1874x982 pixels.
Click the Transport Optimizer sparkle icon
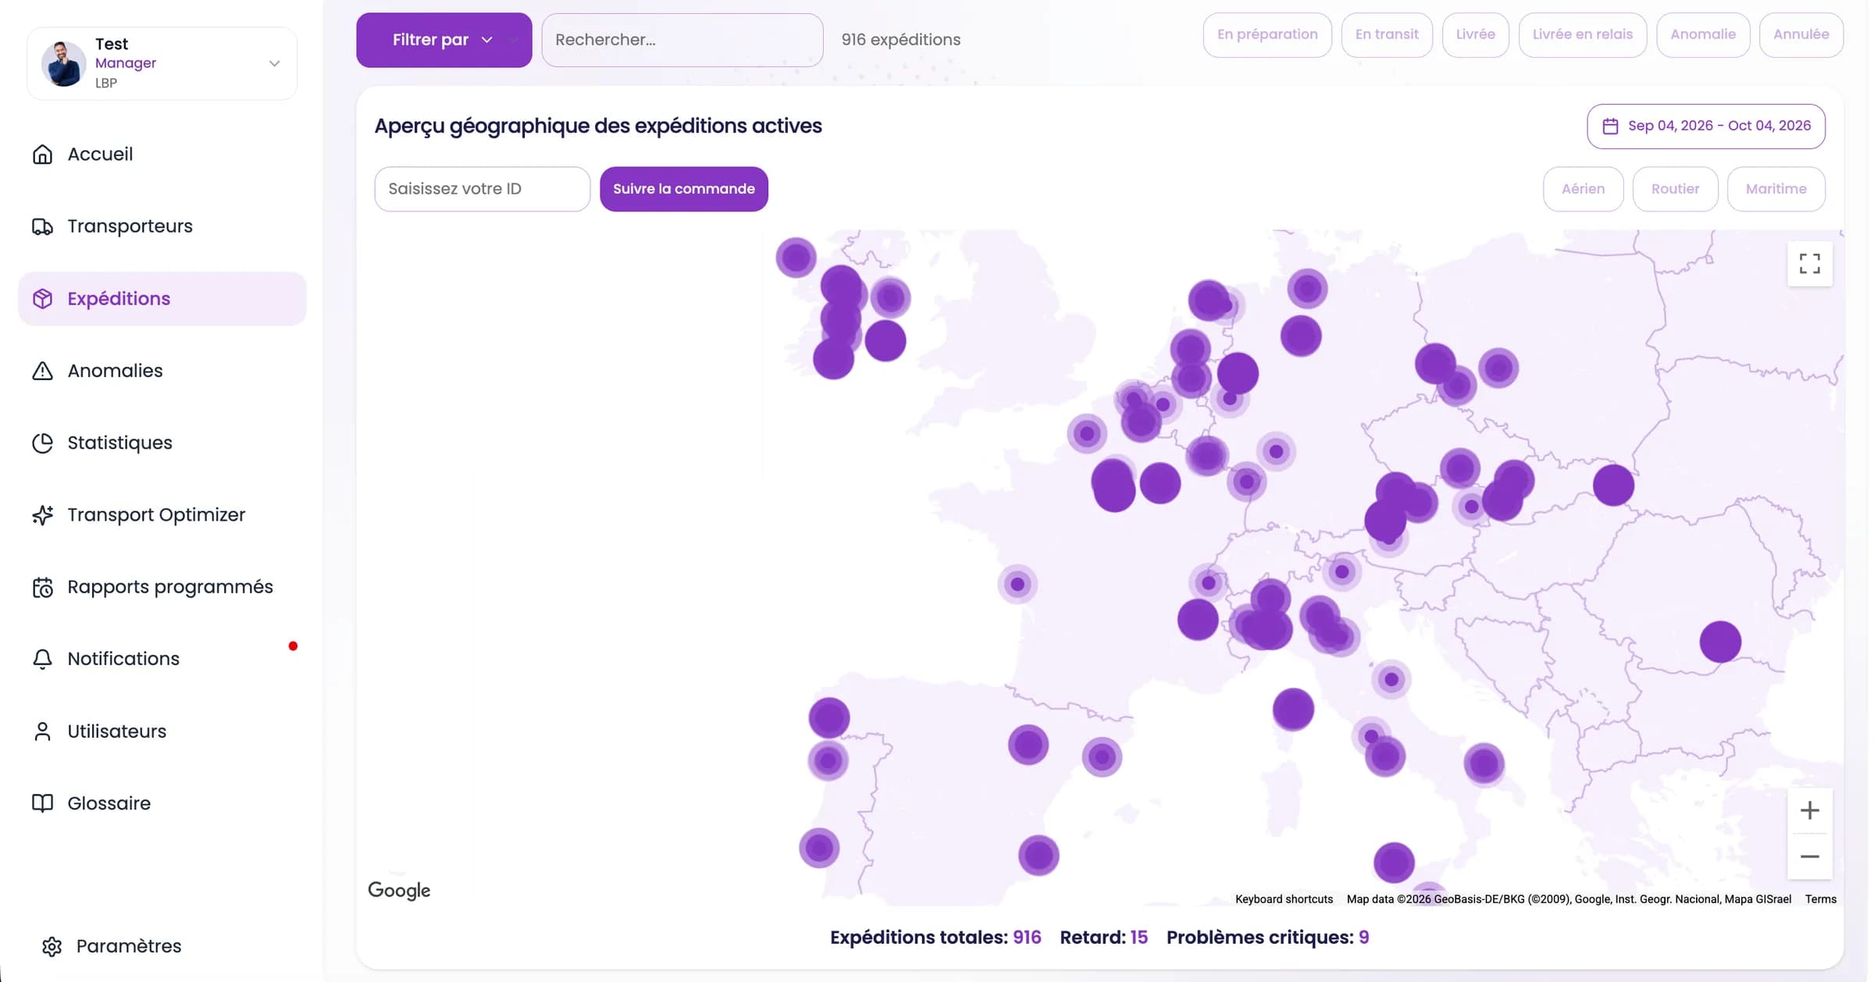point(42,515)
